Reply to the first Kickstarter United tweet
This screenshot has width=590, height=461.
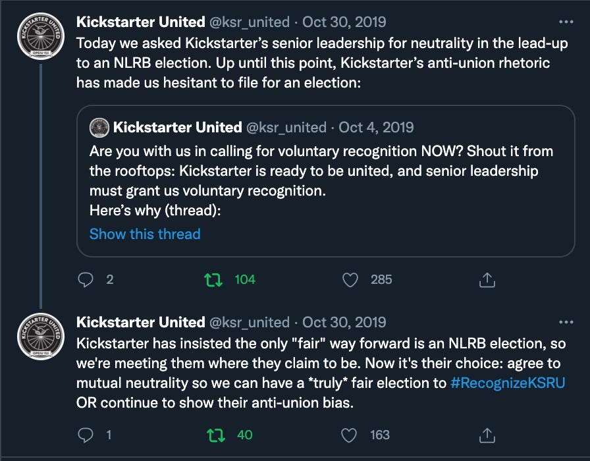point(87,279)
